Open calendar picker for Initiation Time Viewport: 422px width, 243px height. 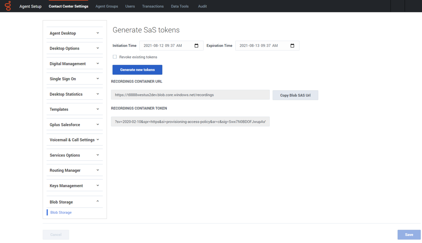(197, 46)
